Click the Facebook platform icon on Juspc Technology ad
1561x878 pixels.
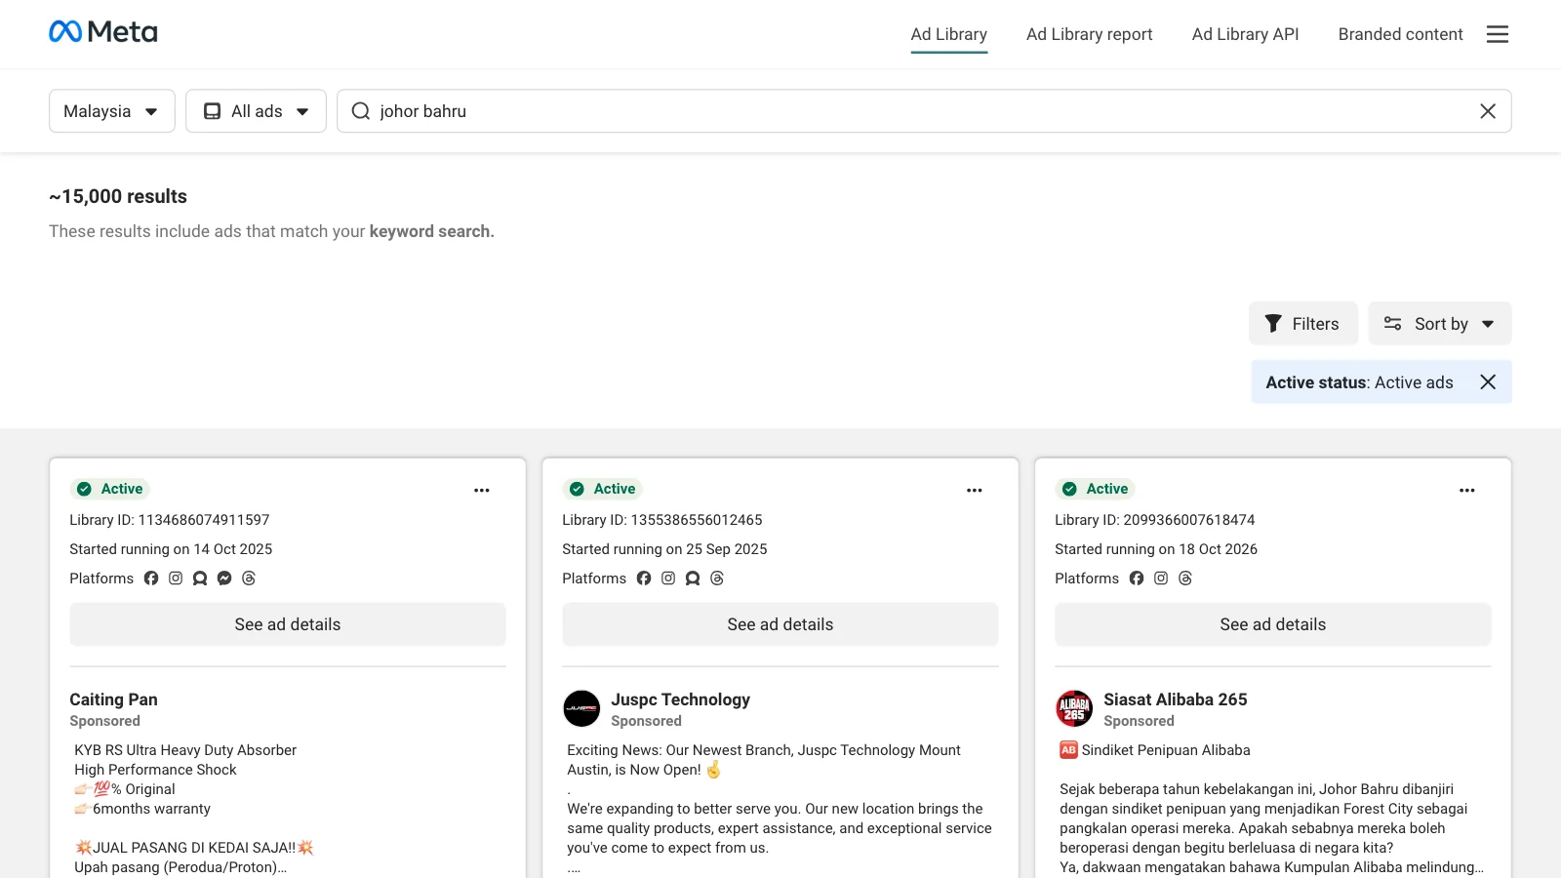coord(644,579)
